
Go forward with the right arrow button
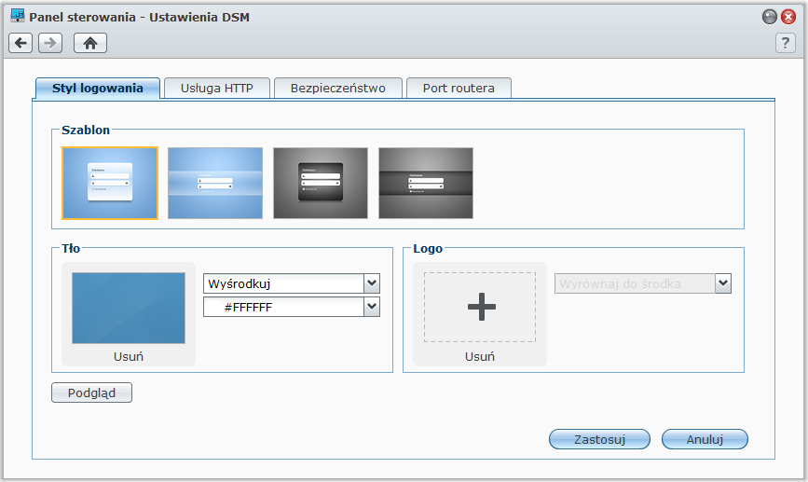[x=50, y=43]
